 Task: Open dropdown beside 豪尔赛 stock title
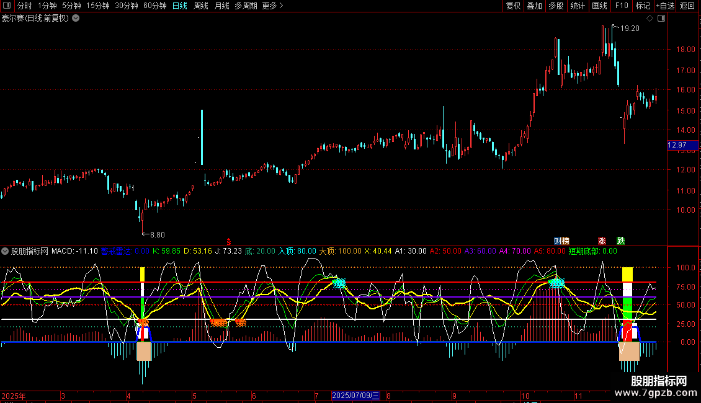(76, 18)
